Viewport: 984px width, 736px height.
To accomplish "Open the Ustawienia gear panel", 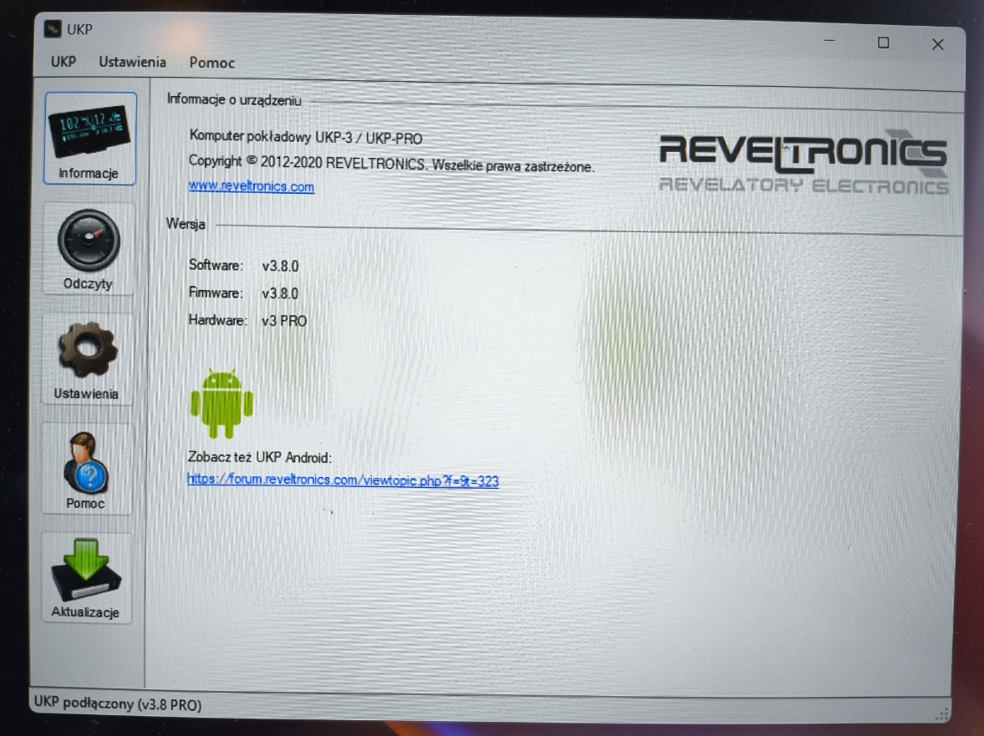I will (x=87, y=358).
